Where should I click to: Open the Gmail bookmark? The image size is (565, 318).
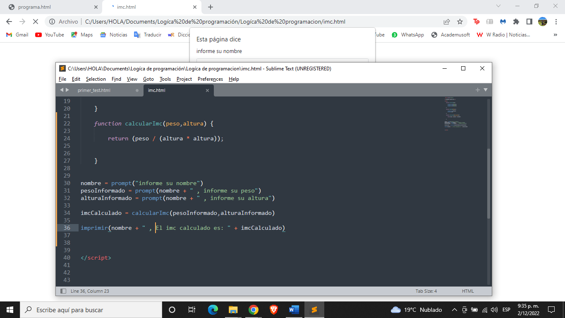(x=17, y=35)
